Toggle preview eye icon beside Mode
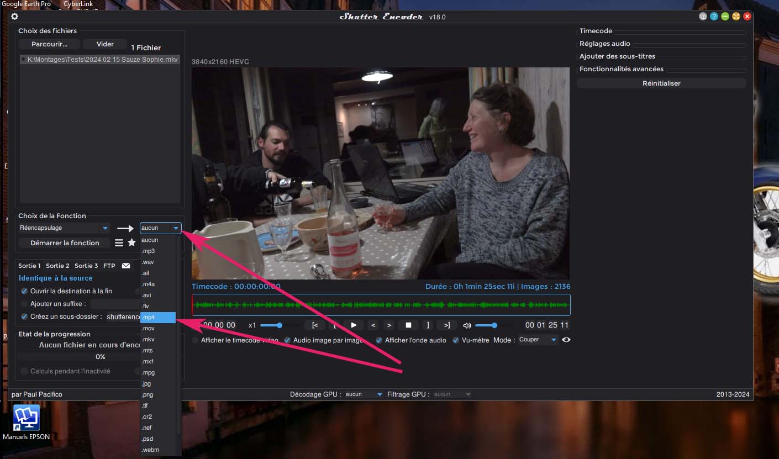 coord(566,340)
